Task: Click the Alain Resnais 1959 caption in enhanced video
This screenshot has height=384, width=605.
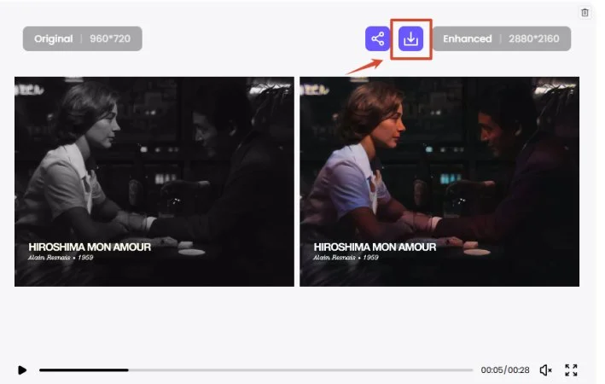Action: tap(346, 258)
